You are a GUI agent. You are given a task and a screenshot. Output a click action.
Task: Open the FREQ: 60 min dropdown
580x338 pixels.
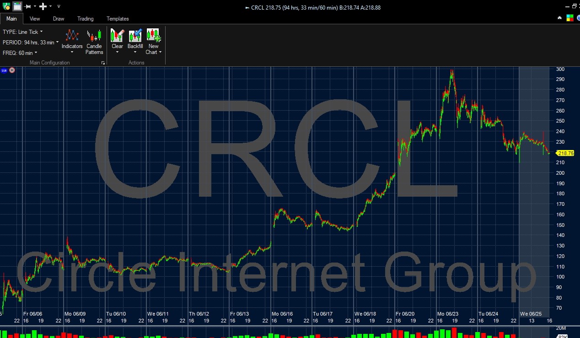[x=20, y=53]
